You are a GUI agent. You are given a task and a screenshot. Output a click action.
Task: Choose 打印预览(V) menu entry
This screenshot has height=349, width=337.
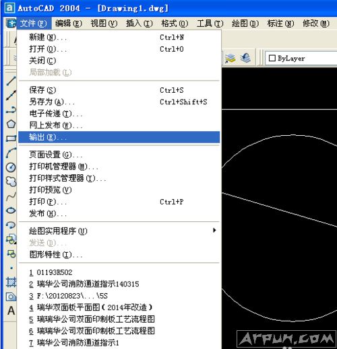[119, 190]
